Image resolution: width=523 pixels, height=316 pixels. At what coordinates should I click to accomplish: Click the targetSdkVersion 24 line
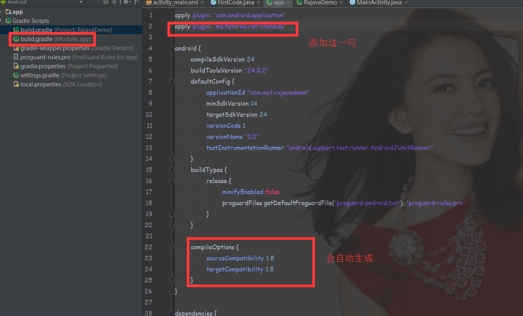tap(237, 114)
